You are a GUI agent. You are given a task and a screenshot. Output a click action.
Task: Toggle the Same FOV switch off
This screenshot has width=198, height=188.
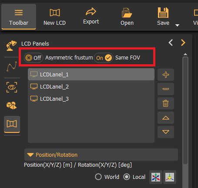[x=104, y=58]
